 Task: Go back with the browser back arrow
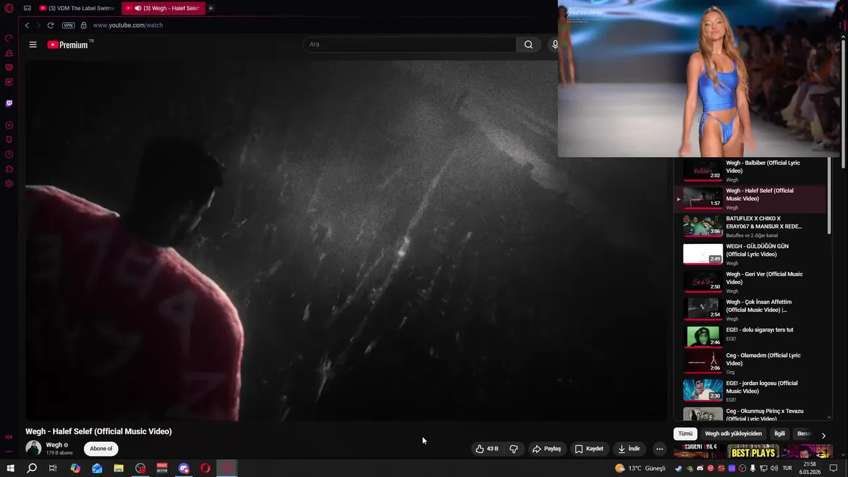[26, 25]
